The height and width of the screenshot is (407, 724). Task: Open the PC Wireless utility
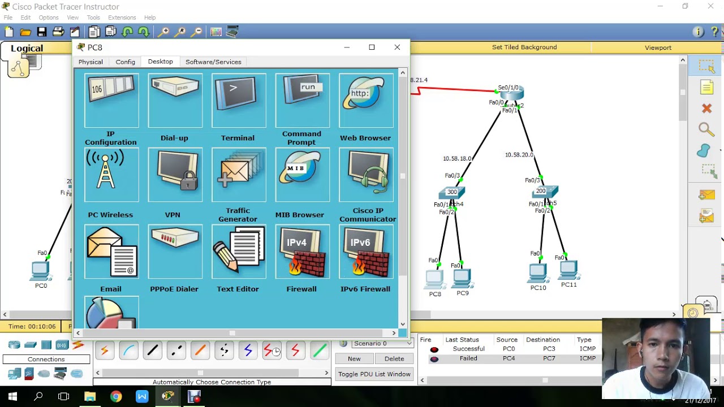(x=111, y=175)
